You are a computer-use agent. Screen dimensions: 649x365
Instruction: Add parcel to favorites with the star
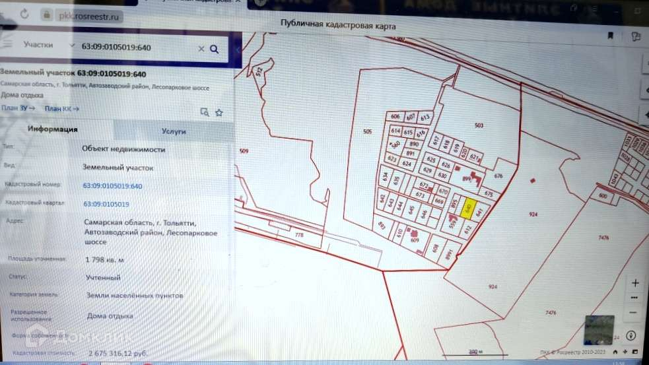219,112
